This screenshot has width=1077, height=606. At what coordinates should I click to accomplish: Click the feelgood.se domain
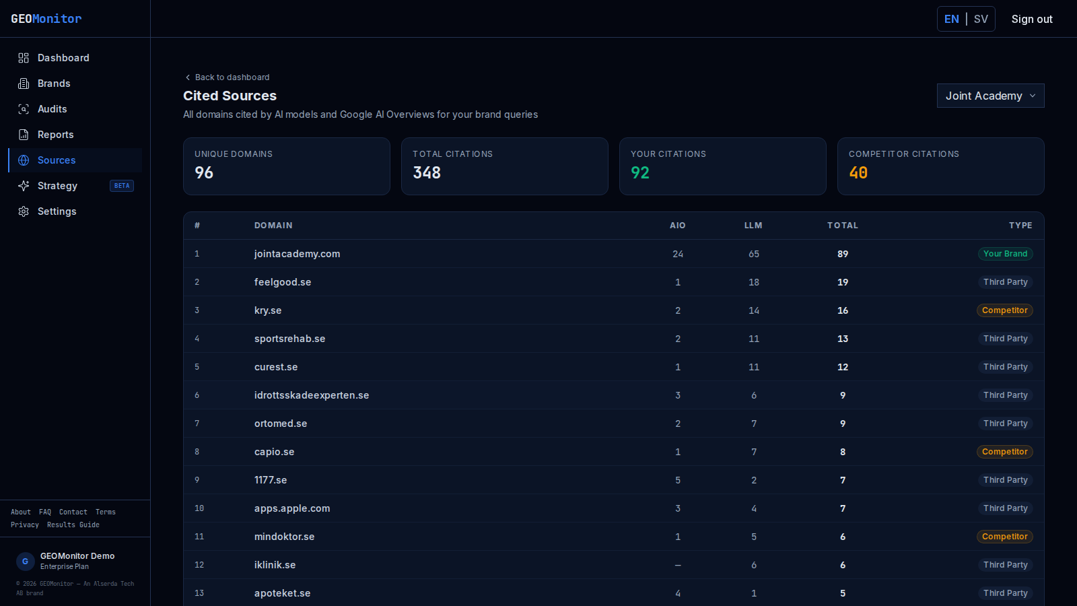pyautogui.click(x=283, y=282)
